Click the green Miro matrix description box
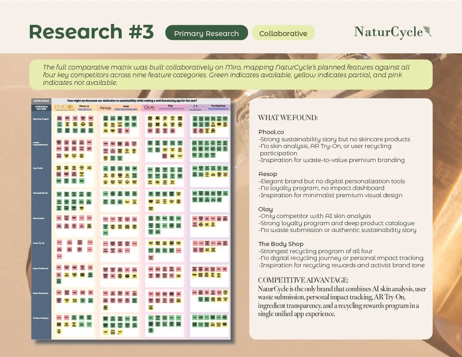 click(x=231, y=74)
